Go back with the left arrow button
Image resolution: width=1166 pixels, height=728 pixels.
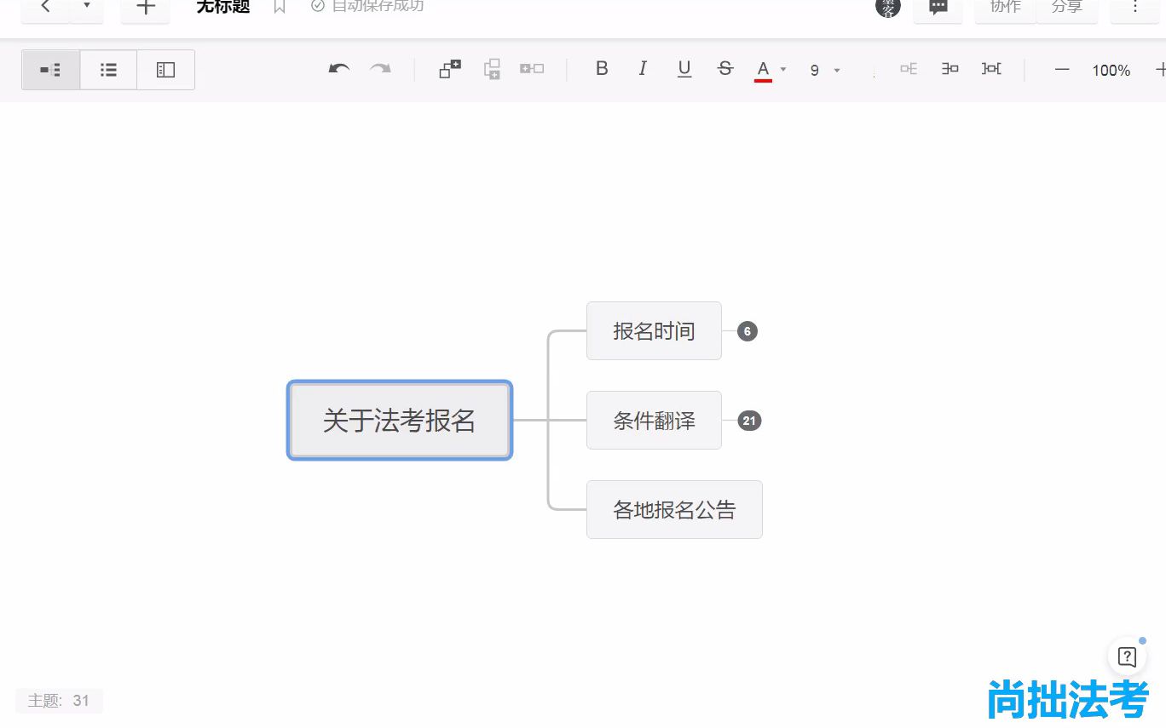45,8
